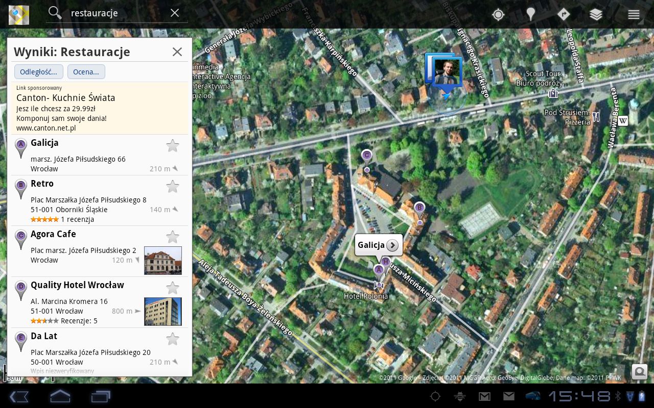Tap the Galicja distance 210 m
Image resolution: width=654 pixels, height=408 pixels.
coord(163,169)
